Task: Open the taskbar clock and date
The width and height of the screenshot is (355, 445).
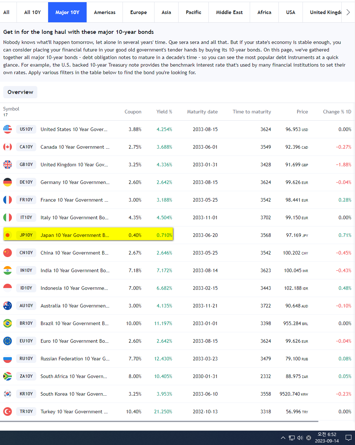Action: click(x=327, y=438)
